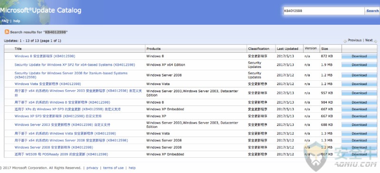Open Windows Server 2008 Itanium-based update link
Image resolution: width=380 pixels, height=173 pixels.
(71, 75)
